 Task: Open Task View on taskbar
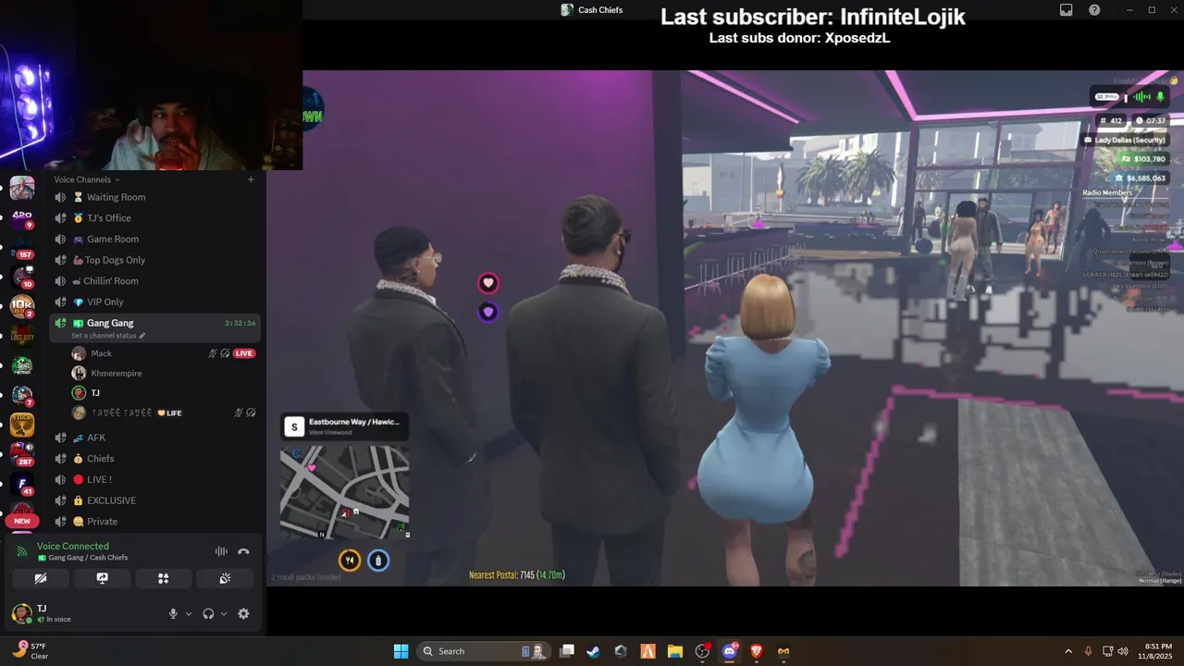coord(567,651)
